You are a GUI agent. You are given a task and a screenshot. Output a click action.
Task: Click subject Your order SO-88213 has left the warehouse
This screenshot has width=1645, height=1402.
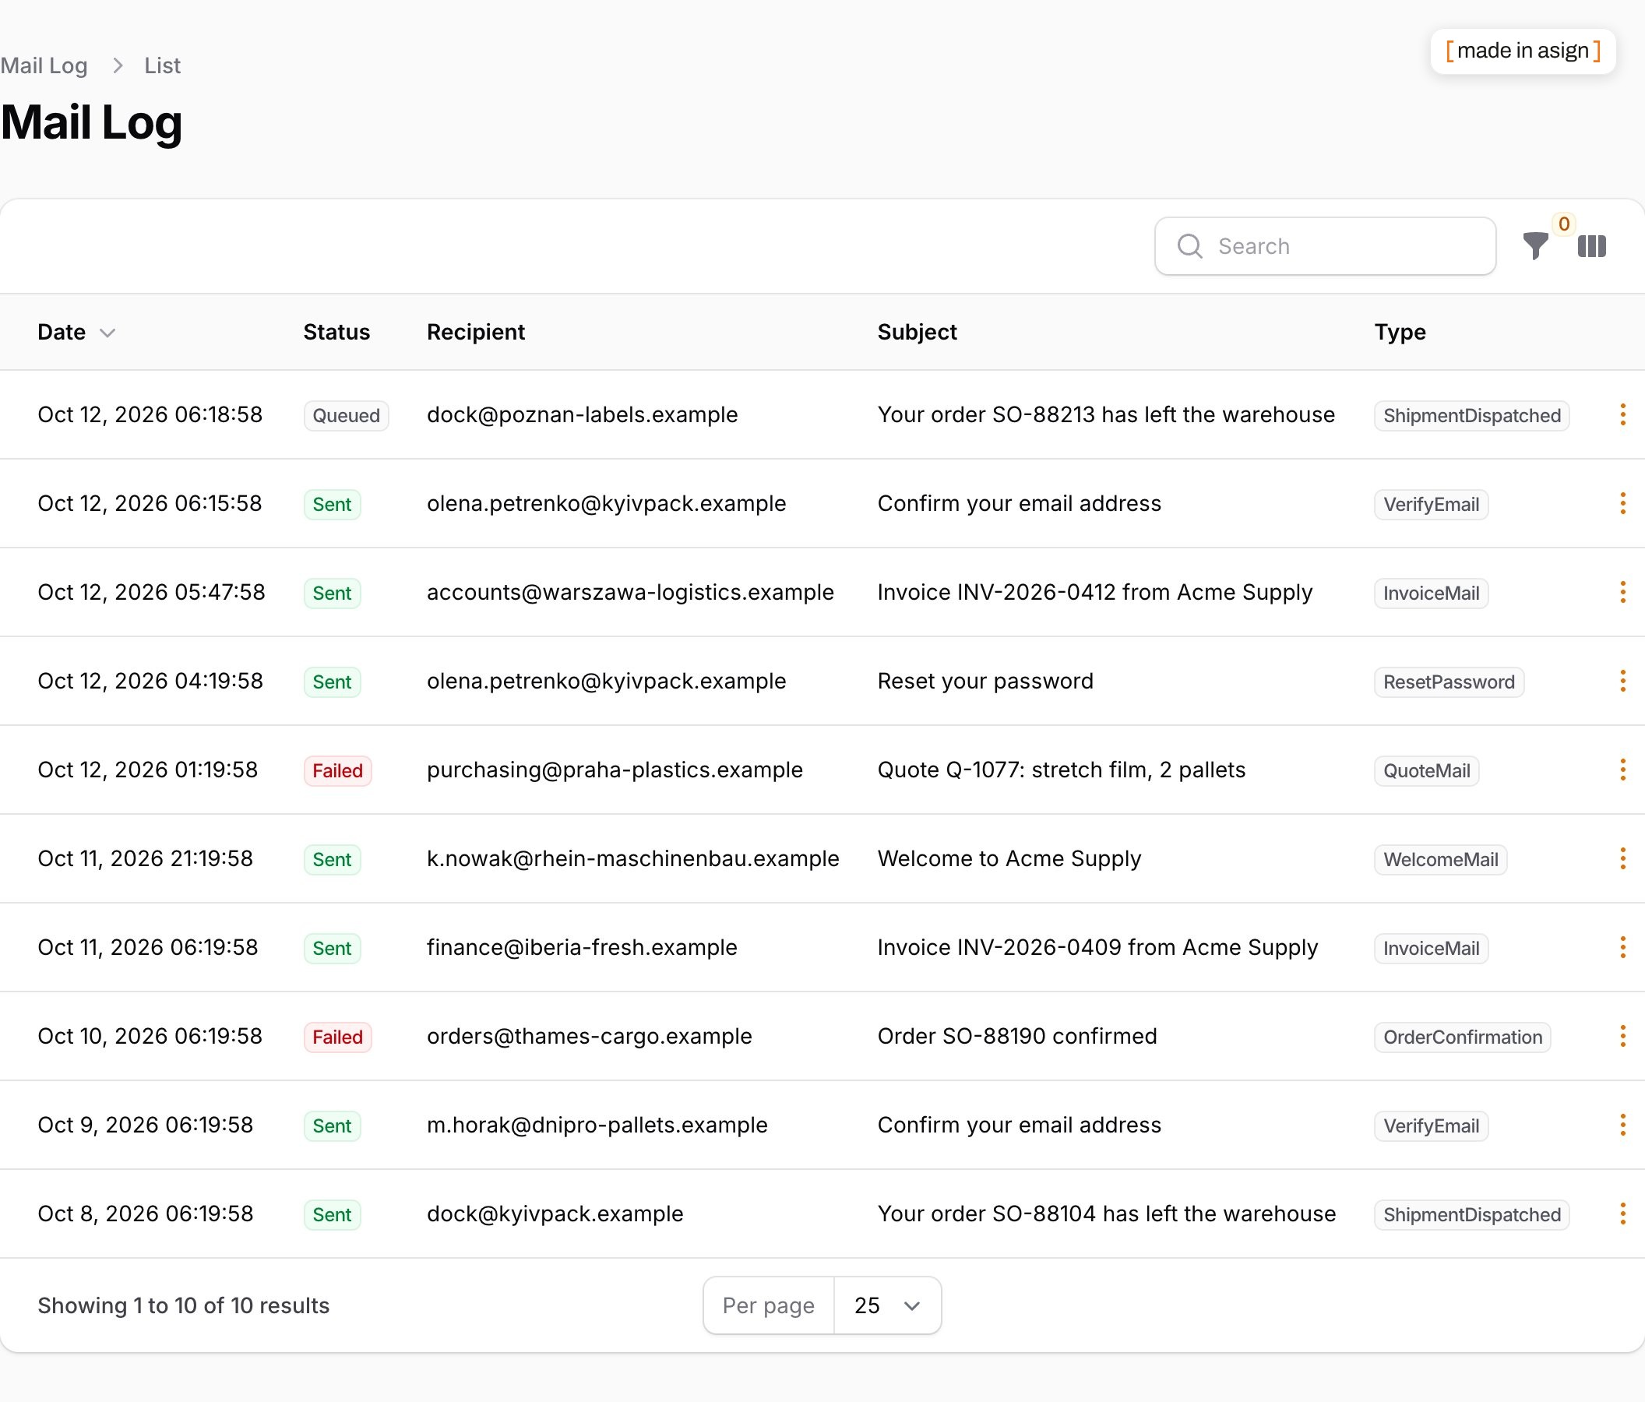[x=1106, y=414]
